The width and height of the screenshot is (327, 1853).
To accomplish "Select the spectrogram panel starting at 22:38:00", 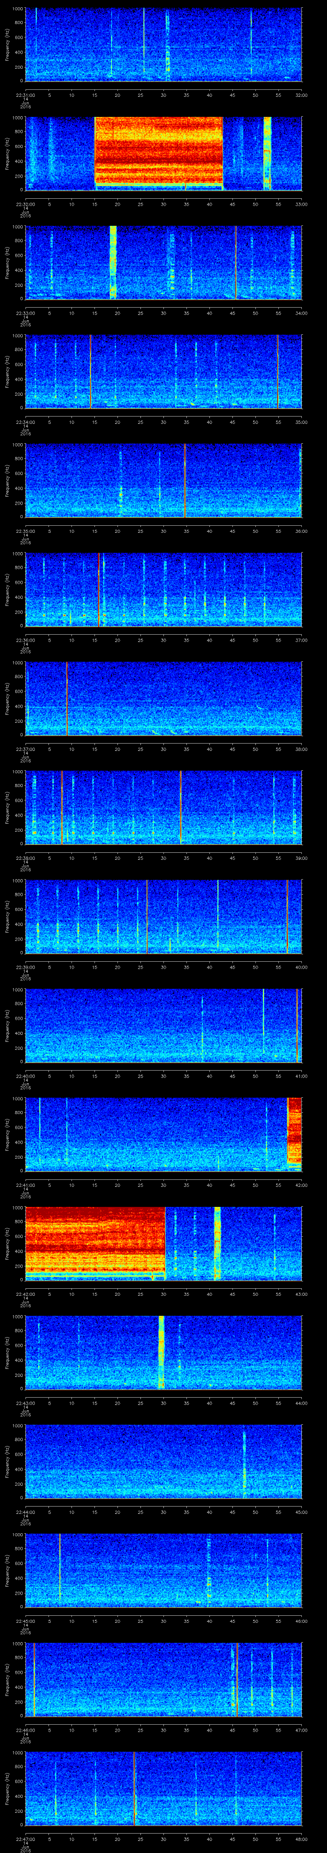I will click(164, 807).
